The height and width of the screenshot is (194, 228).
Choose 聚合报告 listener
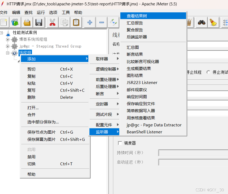153,30
